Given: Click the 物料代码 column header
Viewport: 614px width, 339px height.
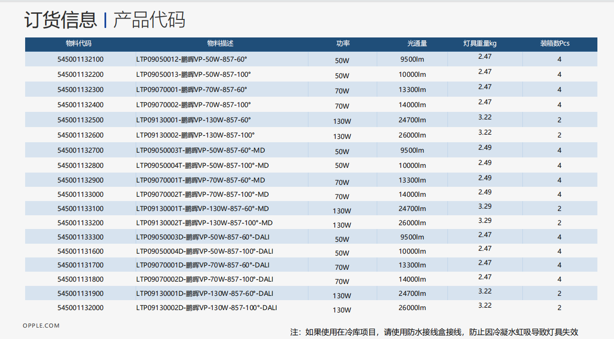Looking at the screenshot, I should (79, 44).
